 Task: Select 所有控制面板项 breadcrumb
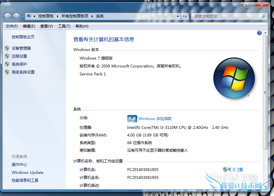[x=75, y=16]
